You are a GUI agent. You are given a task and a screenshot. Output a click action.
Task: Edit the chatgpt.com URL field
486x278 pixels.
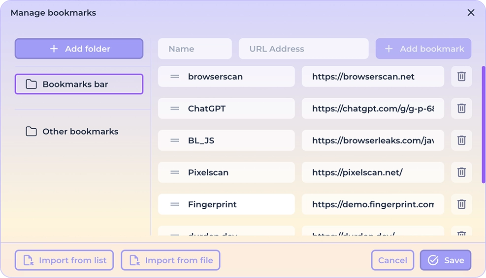coord(373,109)
